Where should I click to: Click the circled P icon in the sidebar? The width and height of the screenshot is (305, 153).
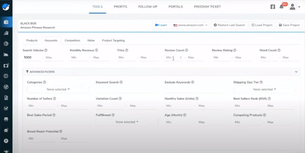click(6, 141)
